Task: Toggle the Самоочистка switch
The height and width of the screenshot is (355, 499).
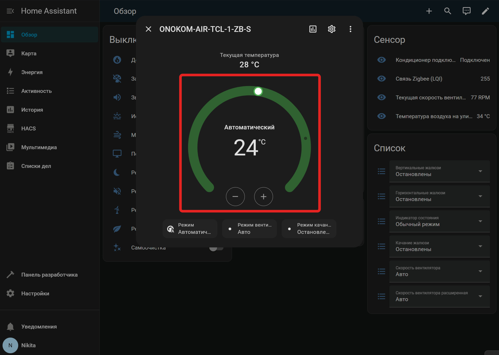Action: point(216,248)
